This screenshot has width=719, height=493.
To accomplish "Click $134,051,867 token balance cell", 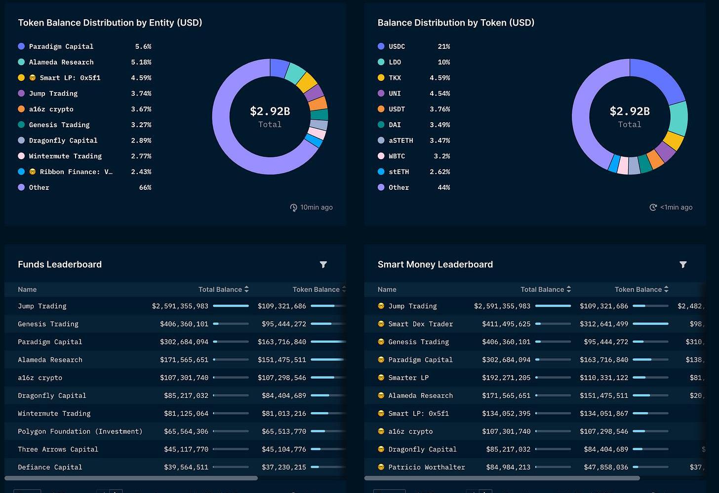I will tap(604, 414).
